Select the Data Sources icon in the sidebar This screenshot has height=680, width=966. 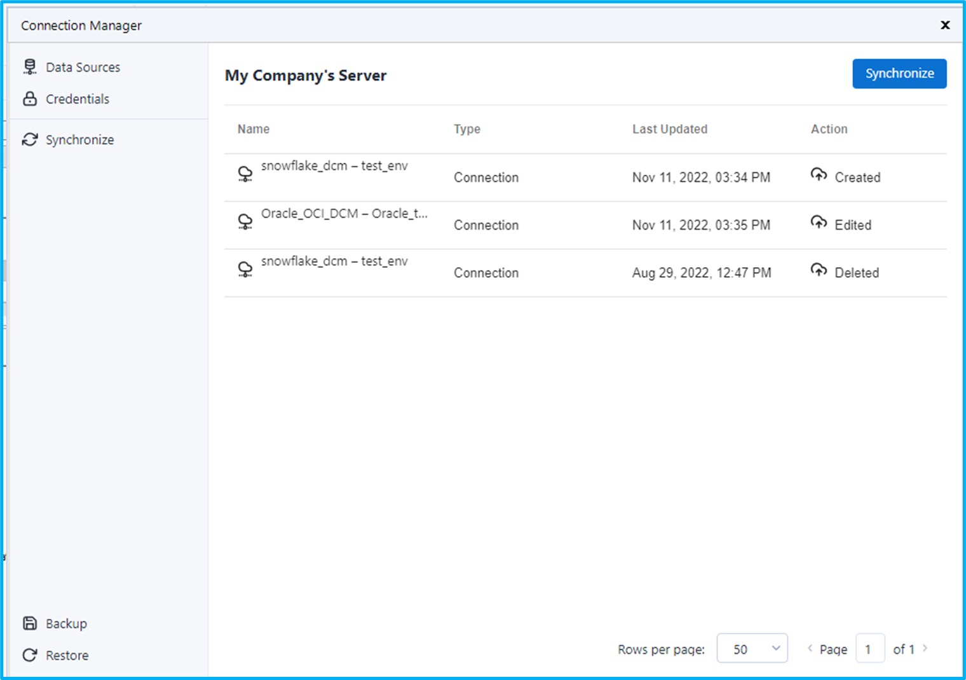[x=30, y=66]
